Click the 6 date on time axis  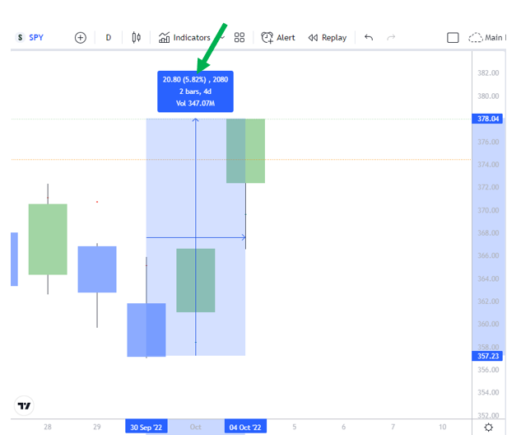[343, 427]
